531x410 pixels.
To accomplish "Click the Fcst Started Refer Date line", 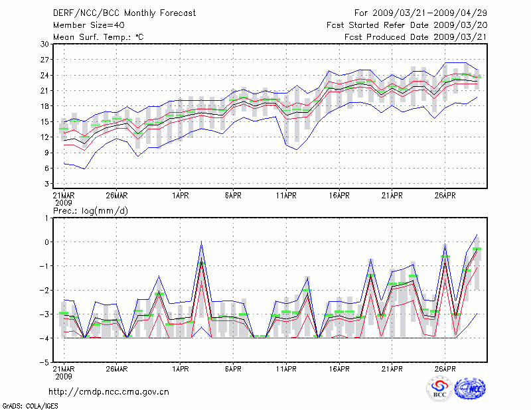I will (x=408, y=25).
